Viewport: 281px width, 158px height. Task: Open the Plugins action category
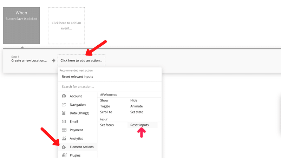pyautogui.click(x=77, y=155)
